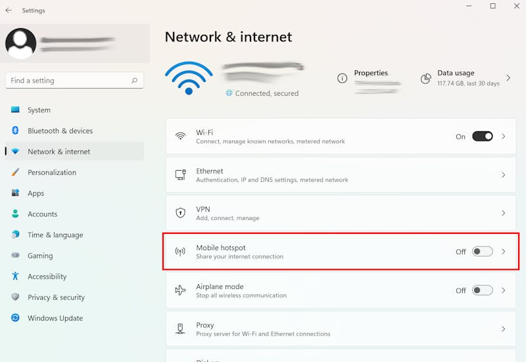Viewport: 526px width, 362px height.
Task: Click the search magnifier icon
Action: point(135,80)
